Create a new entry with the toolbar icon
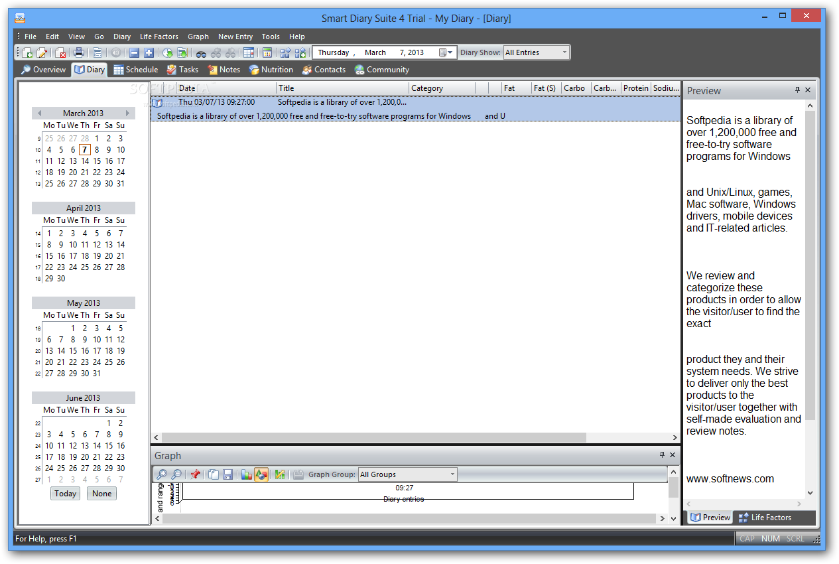 (x=27, y=53)
